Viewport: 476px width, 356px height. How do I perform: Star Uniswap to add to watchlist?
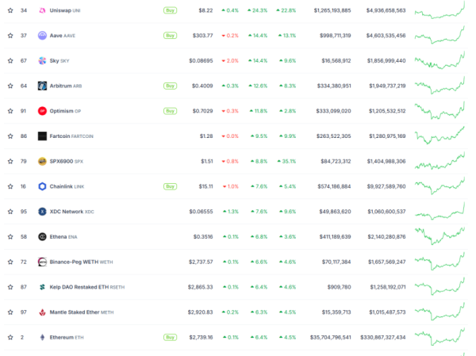[10, 10]
